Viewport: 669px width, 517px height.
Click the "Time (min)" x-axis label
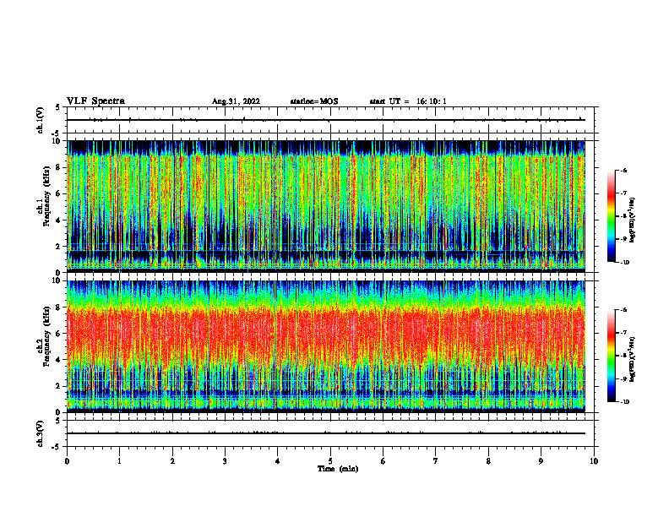tap(338, 469)
